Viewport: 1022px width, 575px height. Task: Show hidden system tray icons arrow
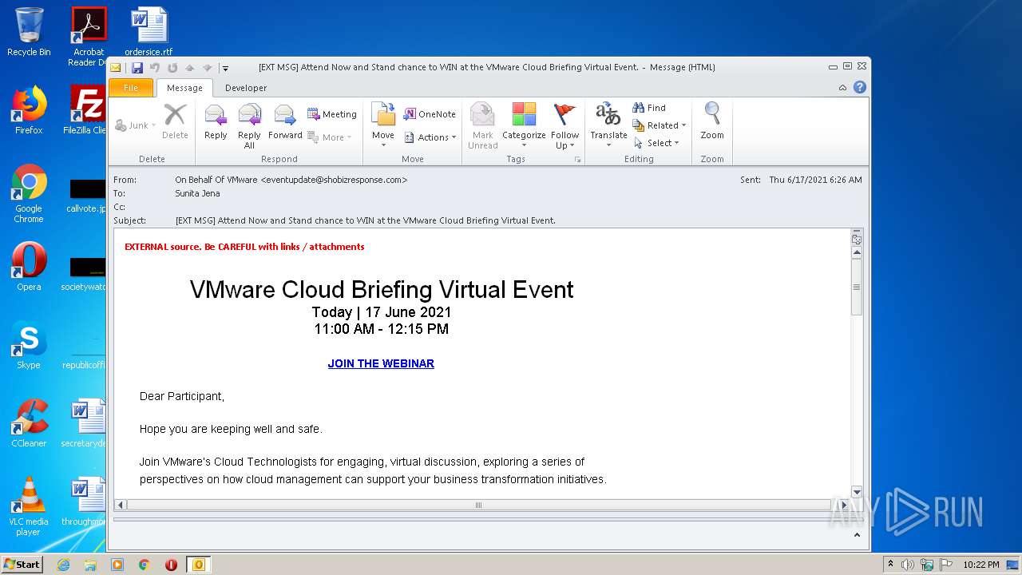pyautogui.click(x=890, y=565)
